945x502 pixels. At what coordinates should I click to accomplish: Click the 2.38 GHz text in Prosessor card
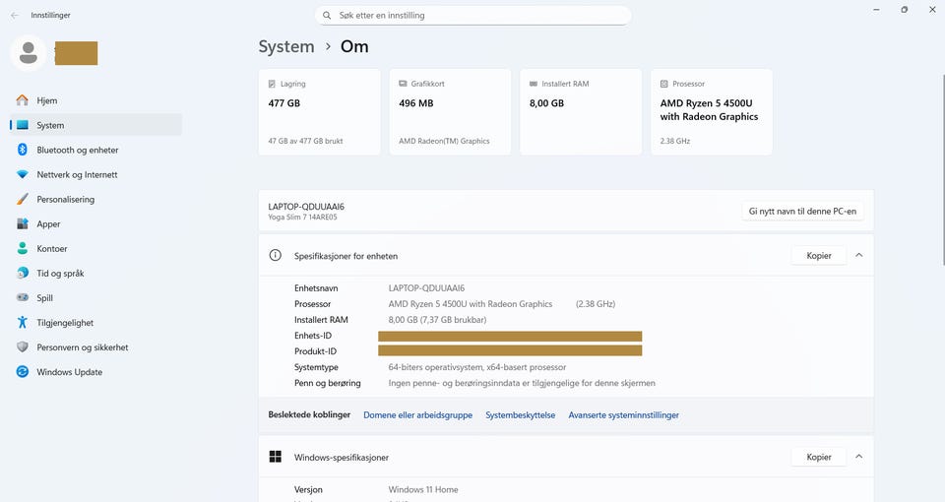[x=675, y=141]
